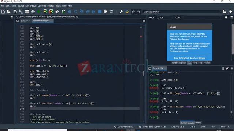Click editor vertical scrollbar handle

[x=144, y=73]
